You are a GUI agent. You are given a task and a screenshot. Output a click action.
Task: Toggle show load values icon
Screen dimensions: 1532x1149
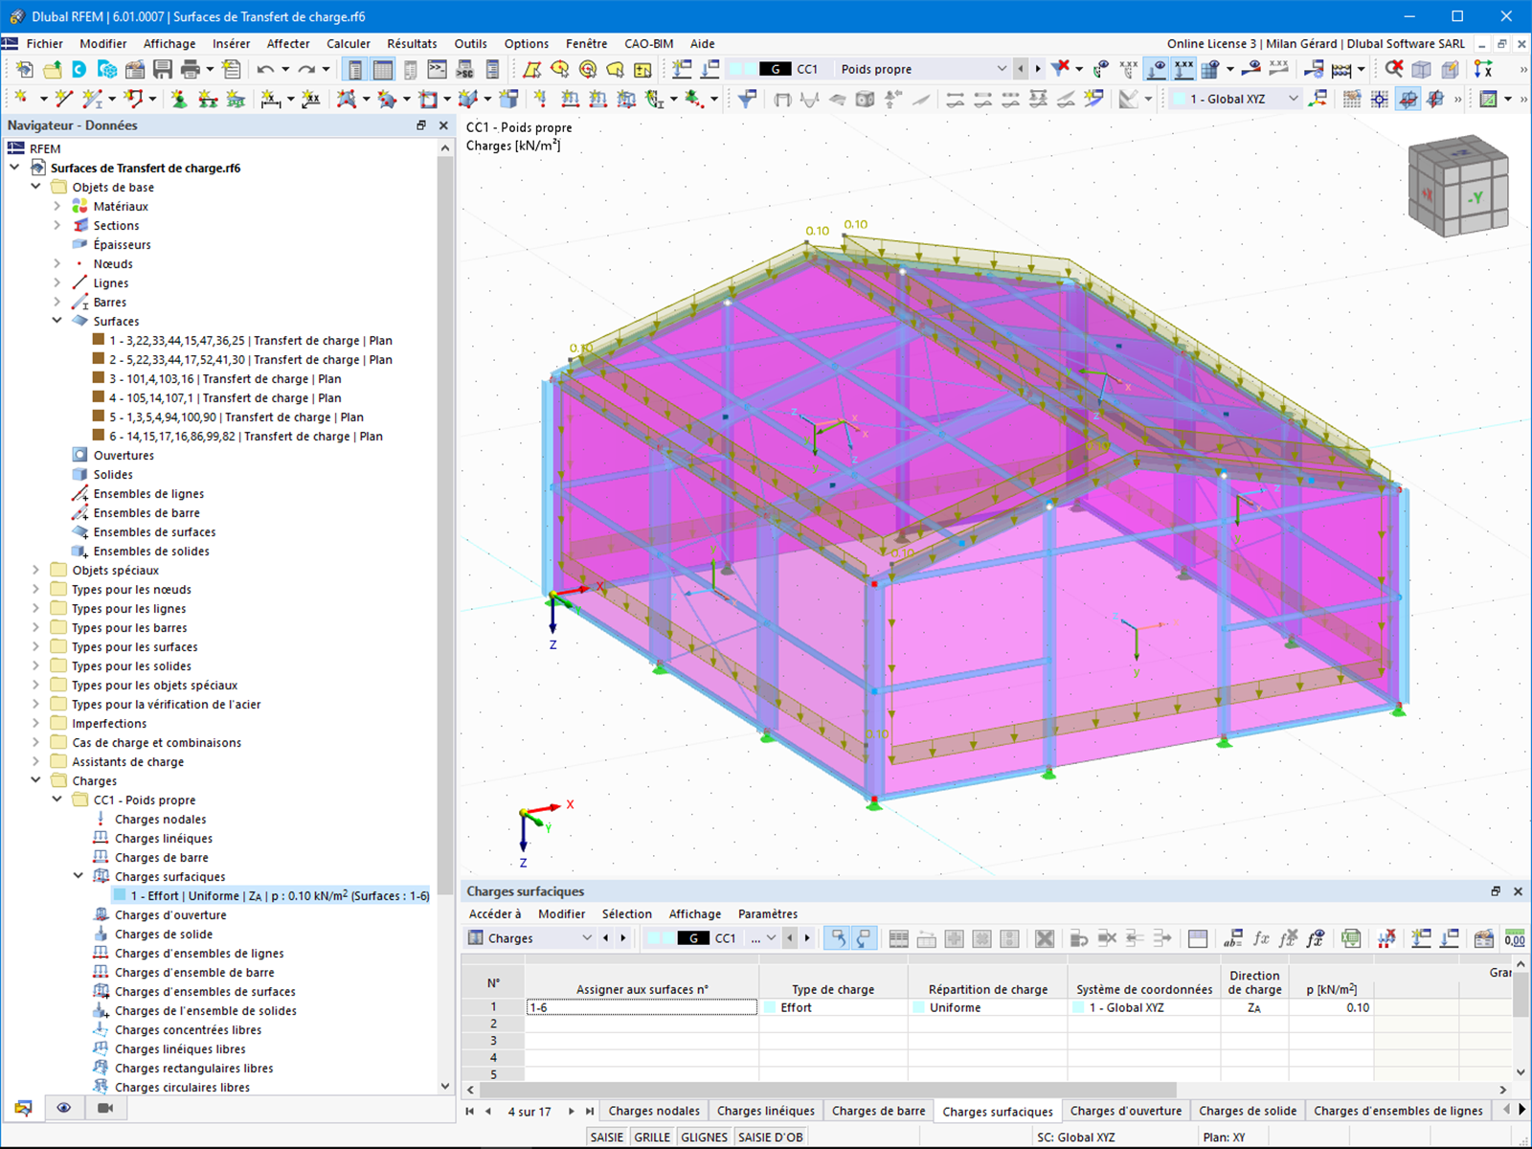coord(1184,69)
